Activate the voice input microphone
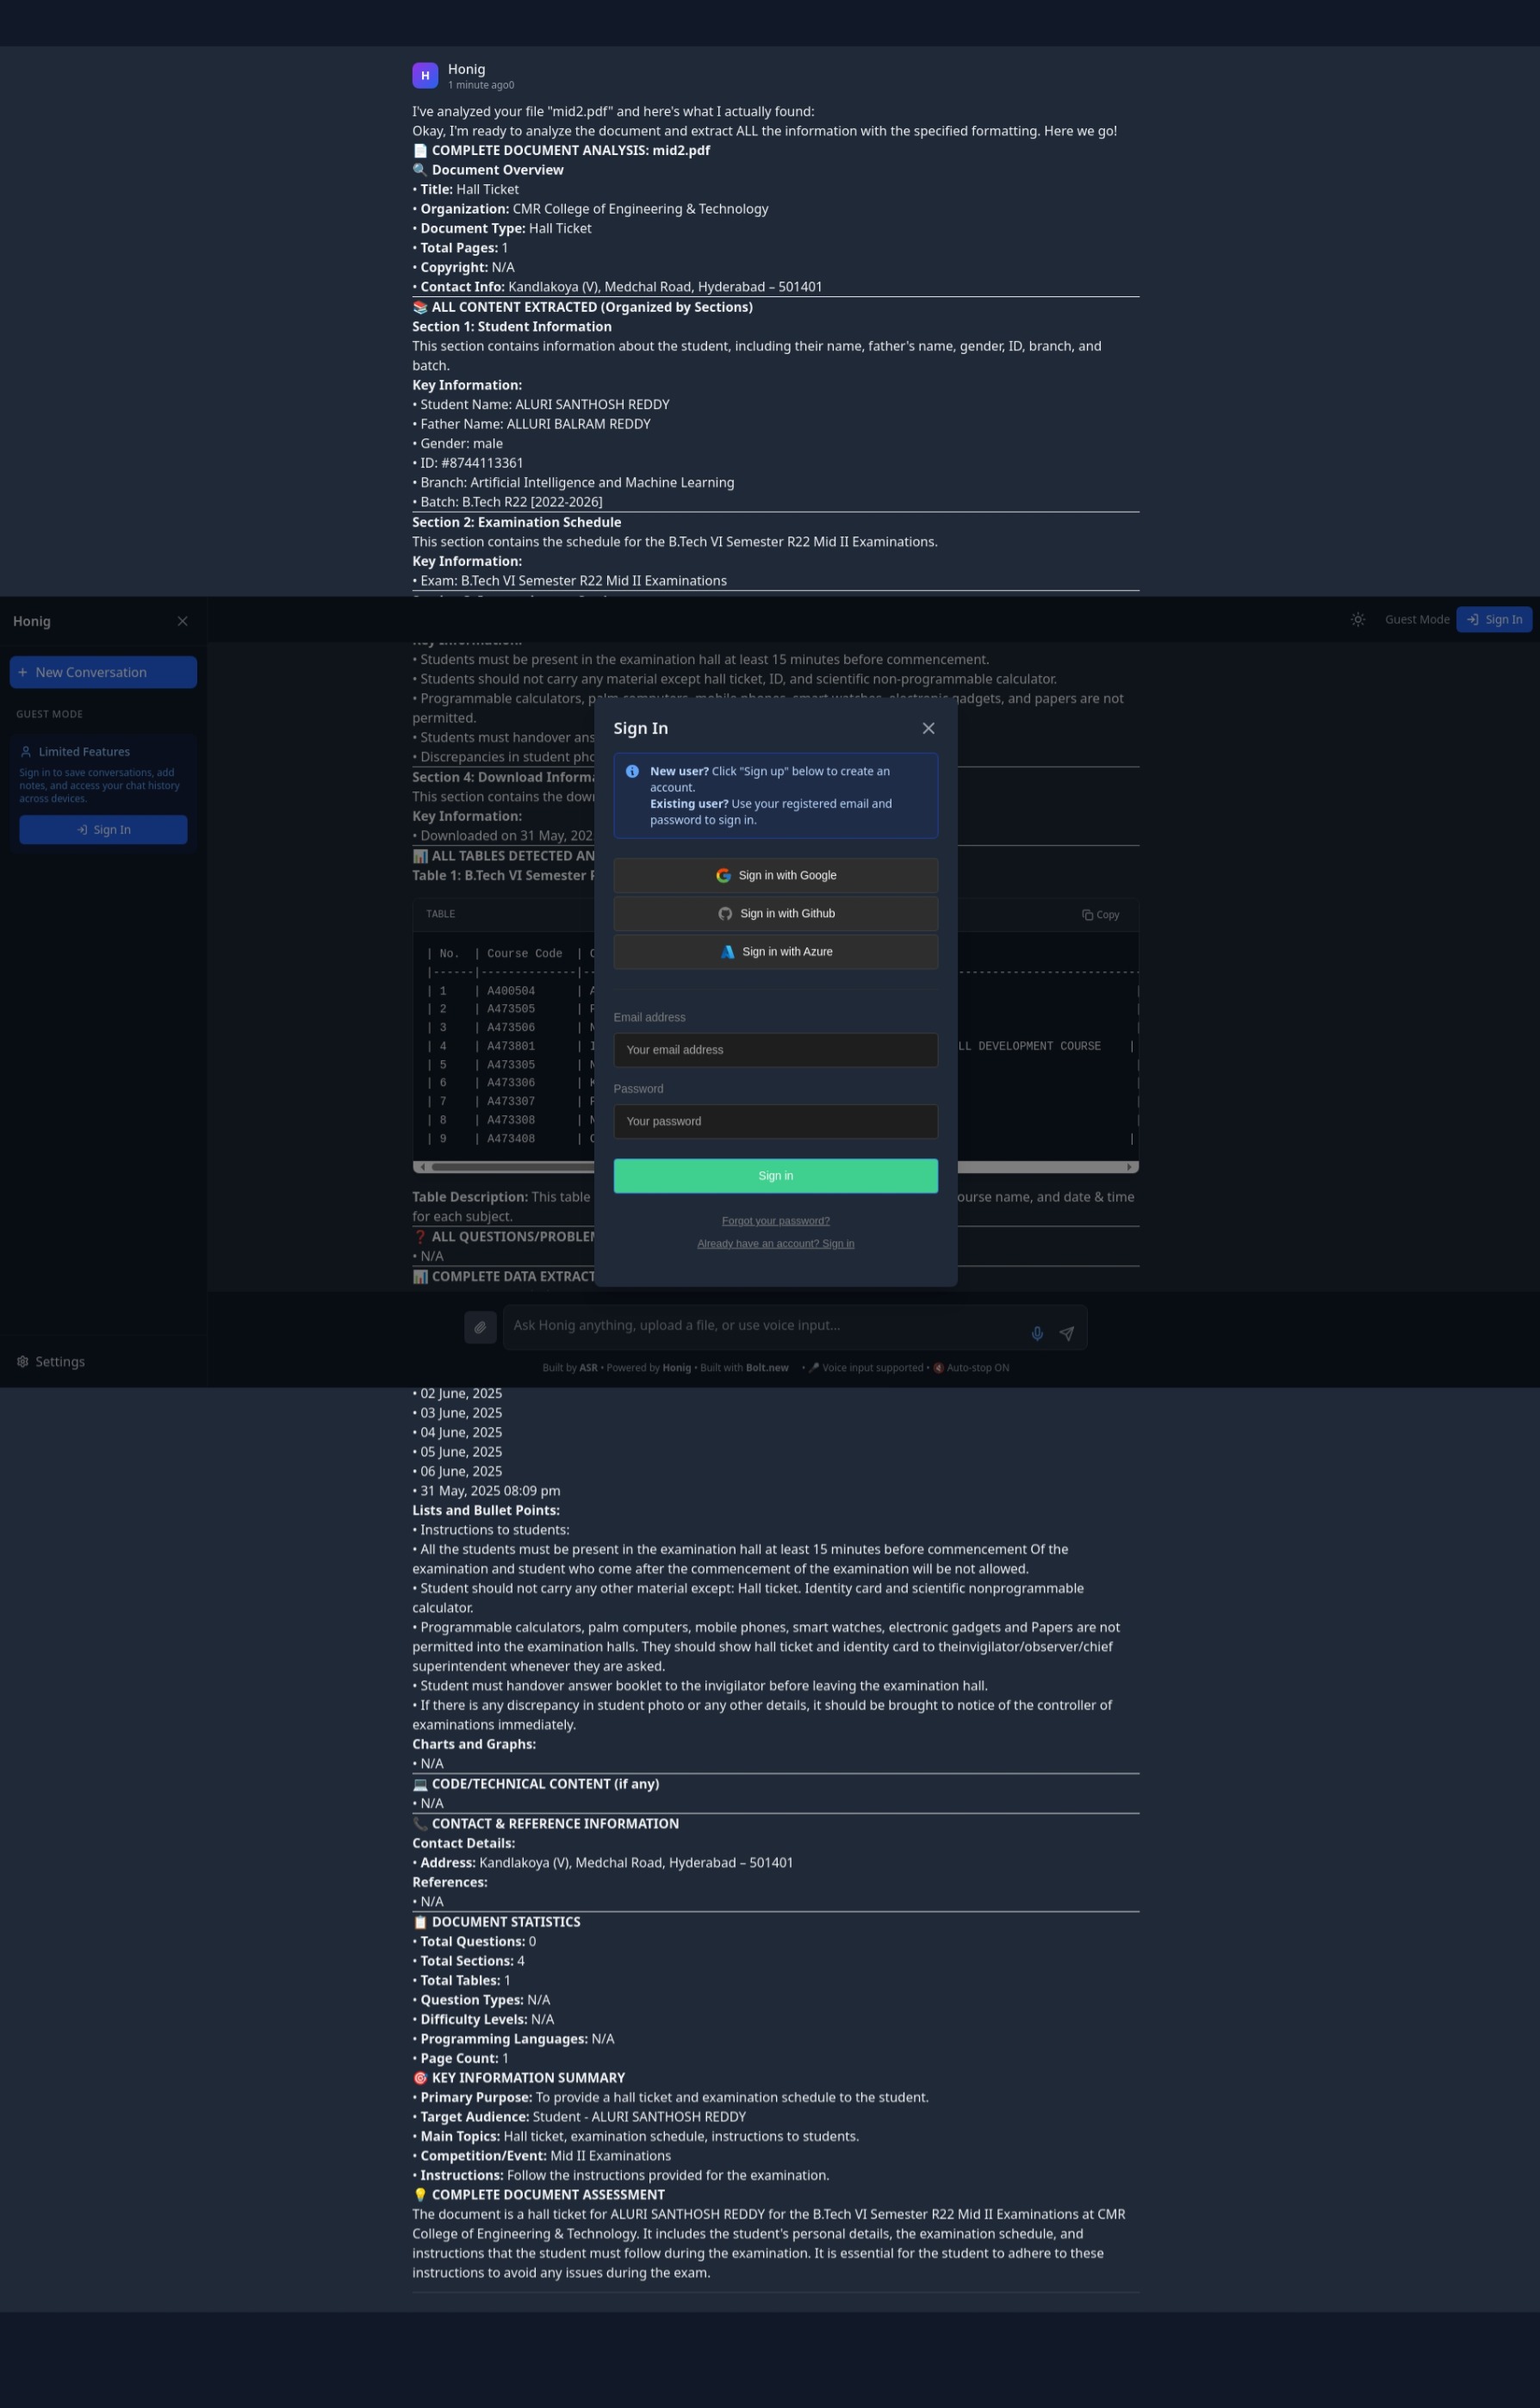The image size is (1540, 2408). [x=1037, y=1333]
